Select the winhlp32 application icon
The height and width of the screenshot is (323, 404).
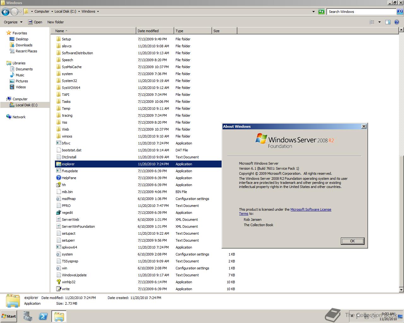pyautogui.click(x=58, y=282)
